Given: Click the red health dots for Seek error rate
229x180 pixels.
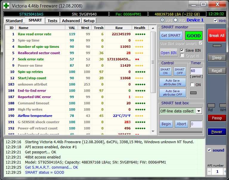Looking at the screenshot, I should pyautogui.click(x=137, y=59).
